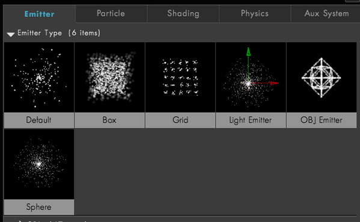Click the Default label button
360x222 pixels.
point(39,120)
